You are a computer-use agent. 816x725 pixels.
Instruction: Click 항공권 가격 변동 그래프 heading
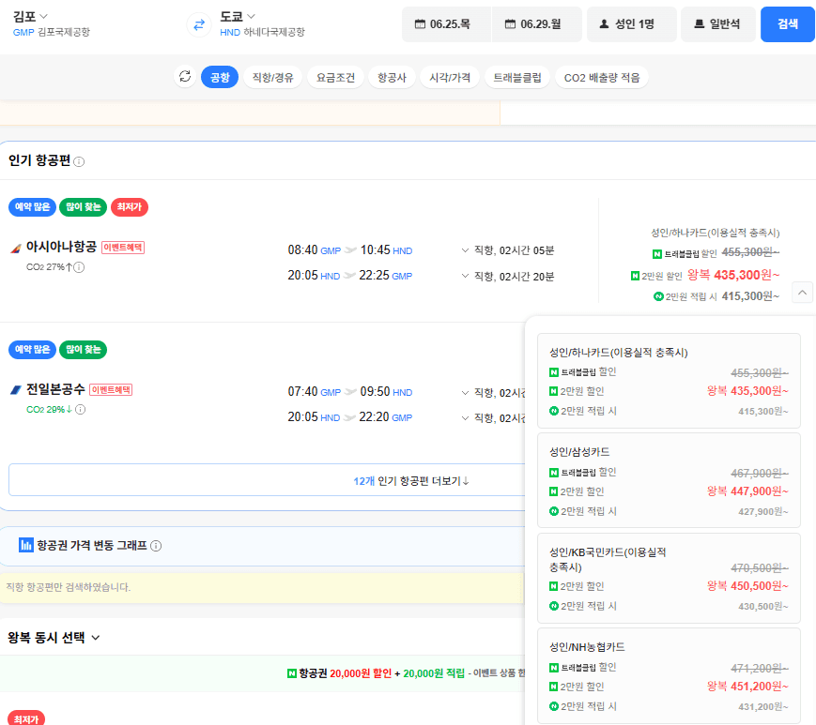(x=92, y=545)
